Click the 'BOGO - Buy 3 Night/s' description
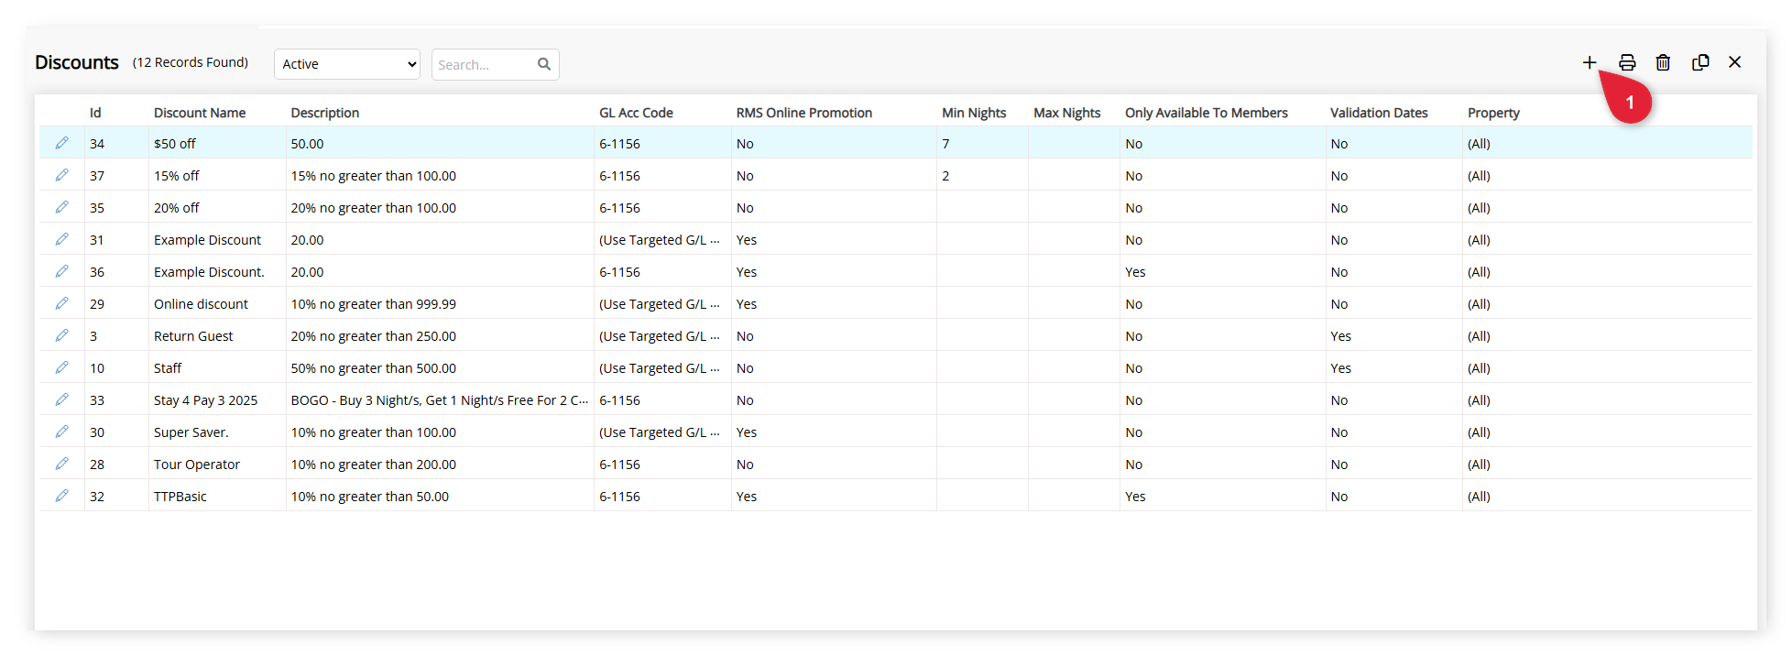This screenshot has height=656, width=1792. pyautogui.click(x=440, y=400)
